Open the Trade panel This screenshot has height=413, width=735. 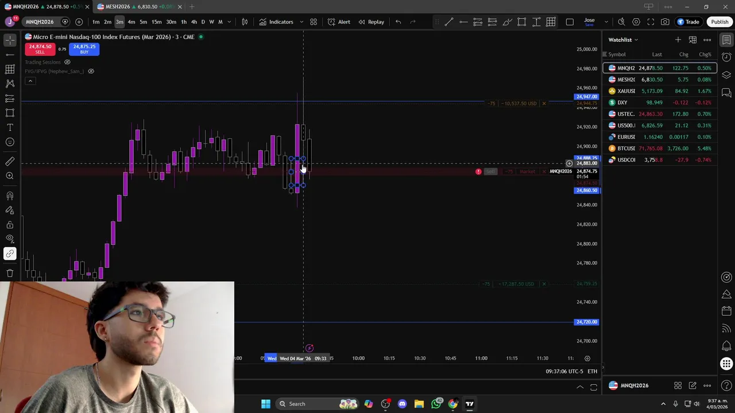tap(688, 22)
